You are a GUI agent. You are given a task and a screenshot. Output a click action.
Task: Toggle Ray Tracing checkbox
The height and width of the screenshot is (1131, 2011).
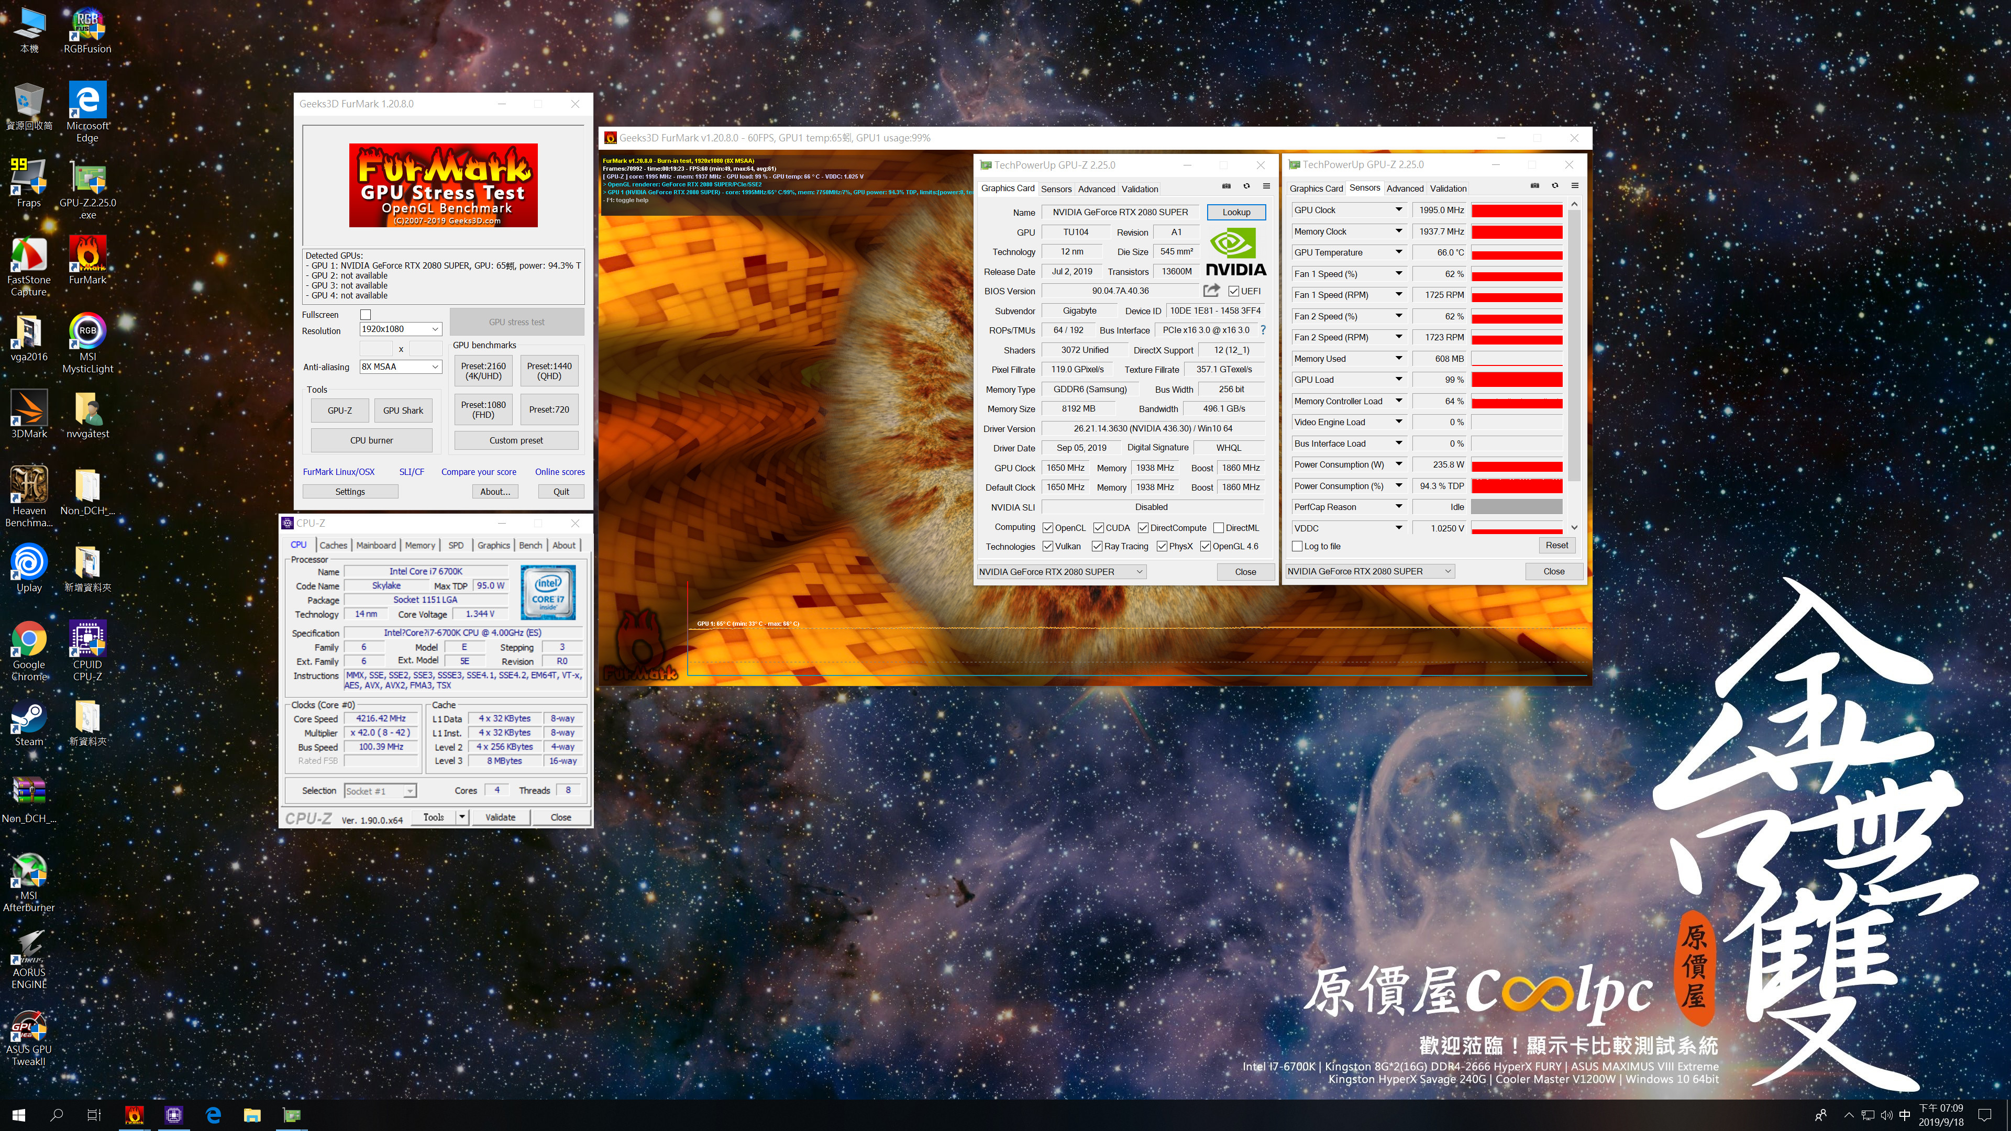1098,546
